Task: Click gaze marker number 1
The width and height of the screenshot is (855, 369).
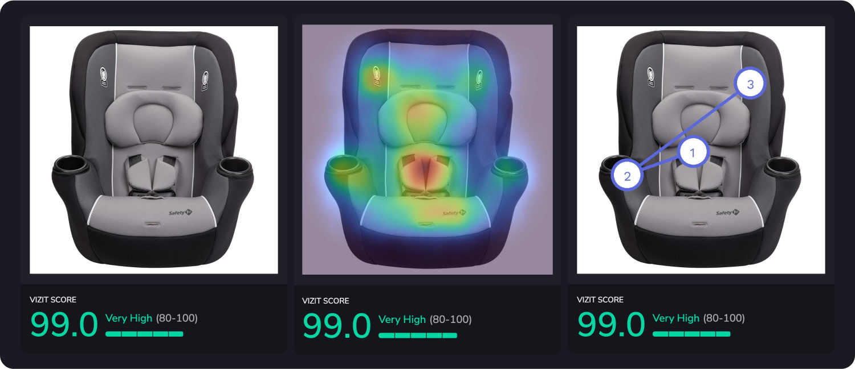Action: click(x=693, y=152)
